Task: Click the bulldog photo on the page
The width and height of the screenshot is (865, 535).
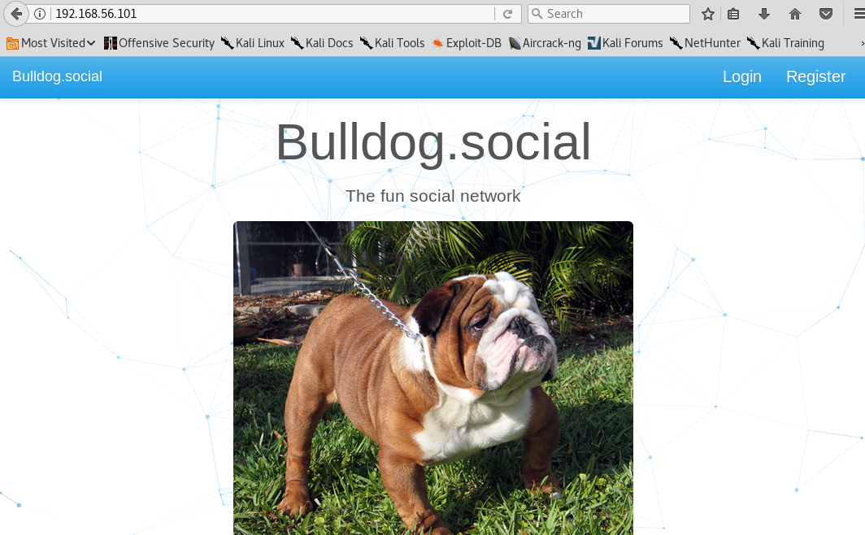Action: tap(432, 378)
